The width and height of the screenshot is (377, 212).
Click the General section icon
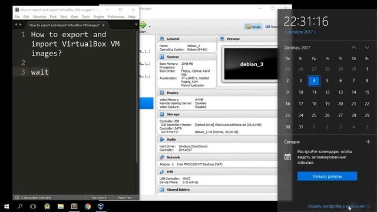pyautogui.click(x=162, y=39)
